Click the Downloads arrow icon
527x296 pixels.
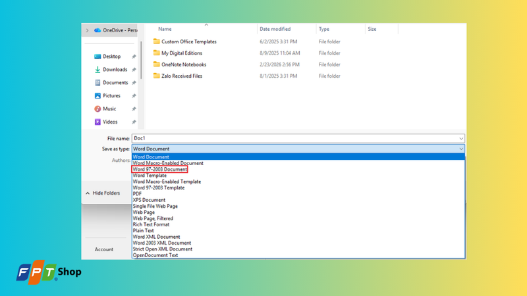(x=97, y=70)
